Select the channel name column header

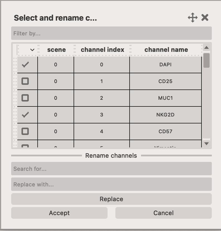click(166, 50)
